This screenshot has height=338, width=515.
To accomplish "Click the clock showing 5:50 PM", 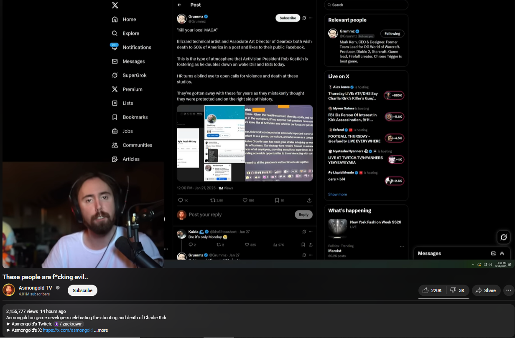I will click(x=500, y=265).
